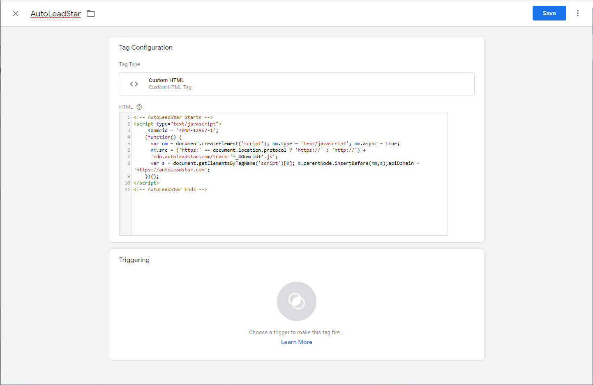Click the folder icon beside AutoLeadStar title

90,13
